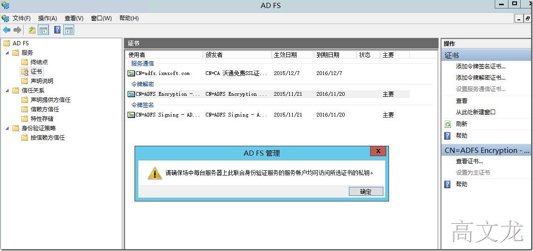Click 添加令牌签名证书... action
This screenshot has width=533, height=251.
pyautogui.click(x=481, y=67)
